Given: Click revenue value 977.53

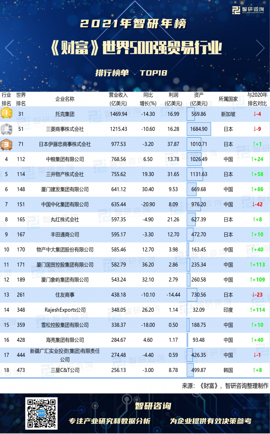Looking at the screenshot, I should pyautogui.click(x=118, y=144).
